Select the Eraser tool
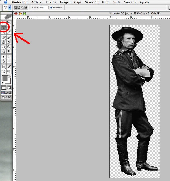The width and height of the screenshot is (170, 181). [x=4, y=47]
